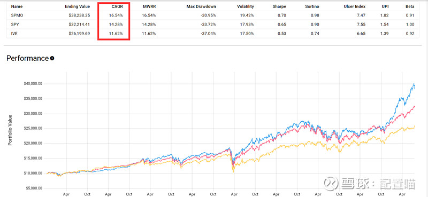
Task: Click SPY ending value $32,214.41
Action: pyautogui.click(x=79, y=25)
